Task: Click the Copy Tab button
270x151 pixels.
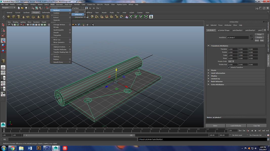Action: [x=257, y=126]
